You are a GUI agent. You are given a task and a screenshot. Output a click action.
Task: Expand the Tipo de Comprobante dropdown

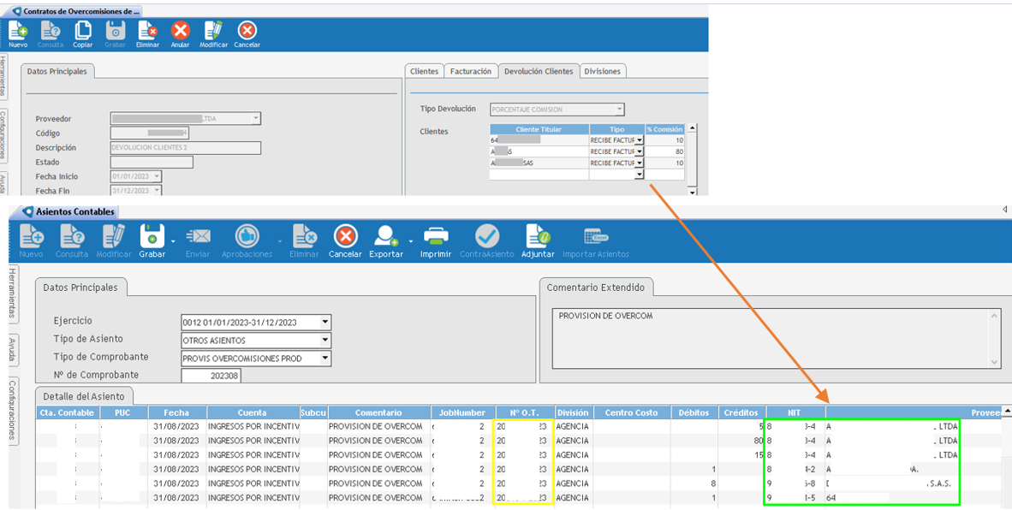[x=325, y=358]
